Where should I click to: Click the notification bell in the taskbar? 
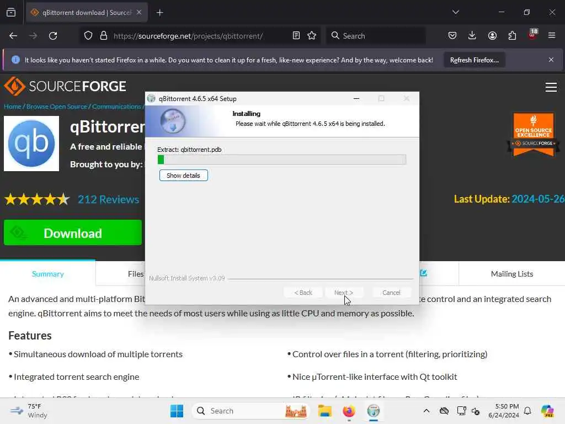[527, 411]
